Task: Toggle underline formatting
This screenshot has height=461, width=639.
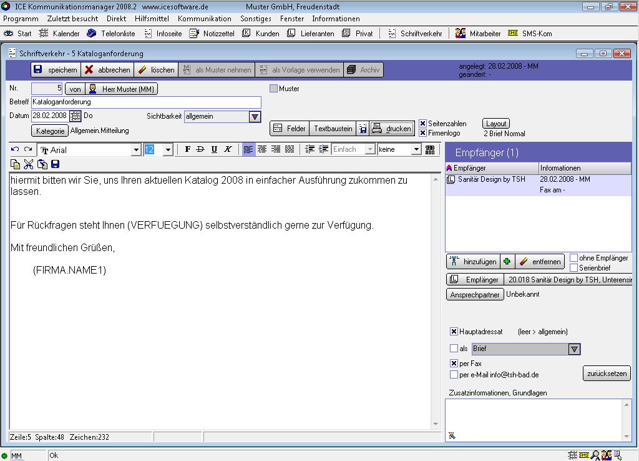Action: (214, 149)
